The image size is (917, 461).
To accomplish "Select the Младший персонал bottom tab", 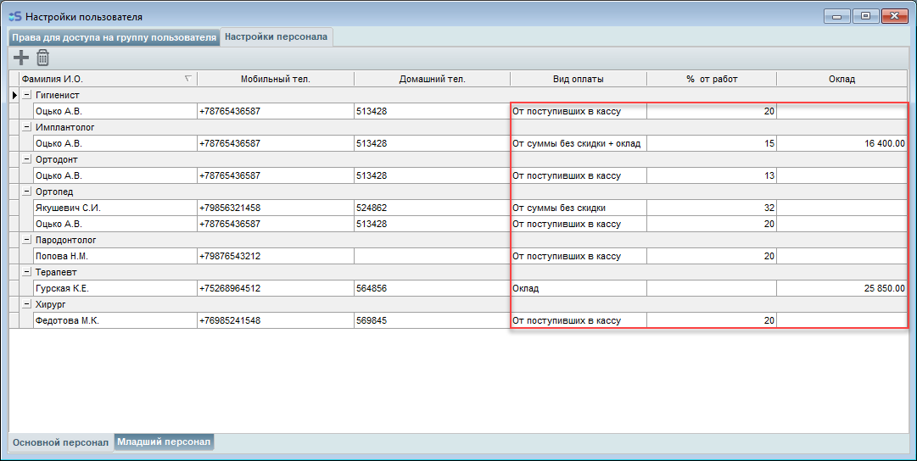I will pos(164,442).
